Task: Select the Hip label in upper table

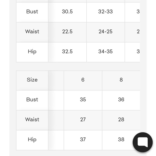Action: point(32,52)
